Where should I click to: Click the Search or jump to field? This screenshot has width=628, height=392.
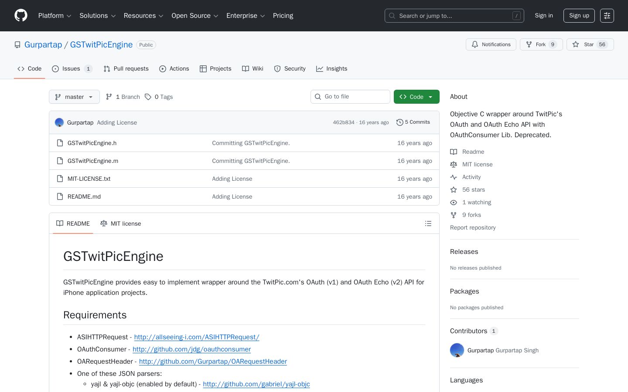pyautogui.click(x=454, y=16)
